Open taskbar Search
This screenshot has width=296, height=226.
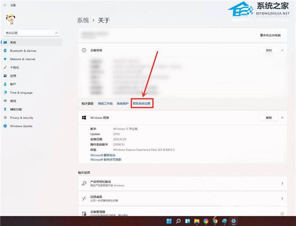pos(178,221)
